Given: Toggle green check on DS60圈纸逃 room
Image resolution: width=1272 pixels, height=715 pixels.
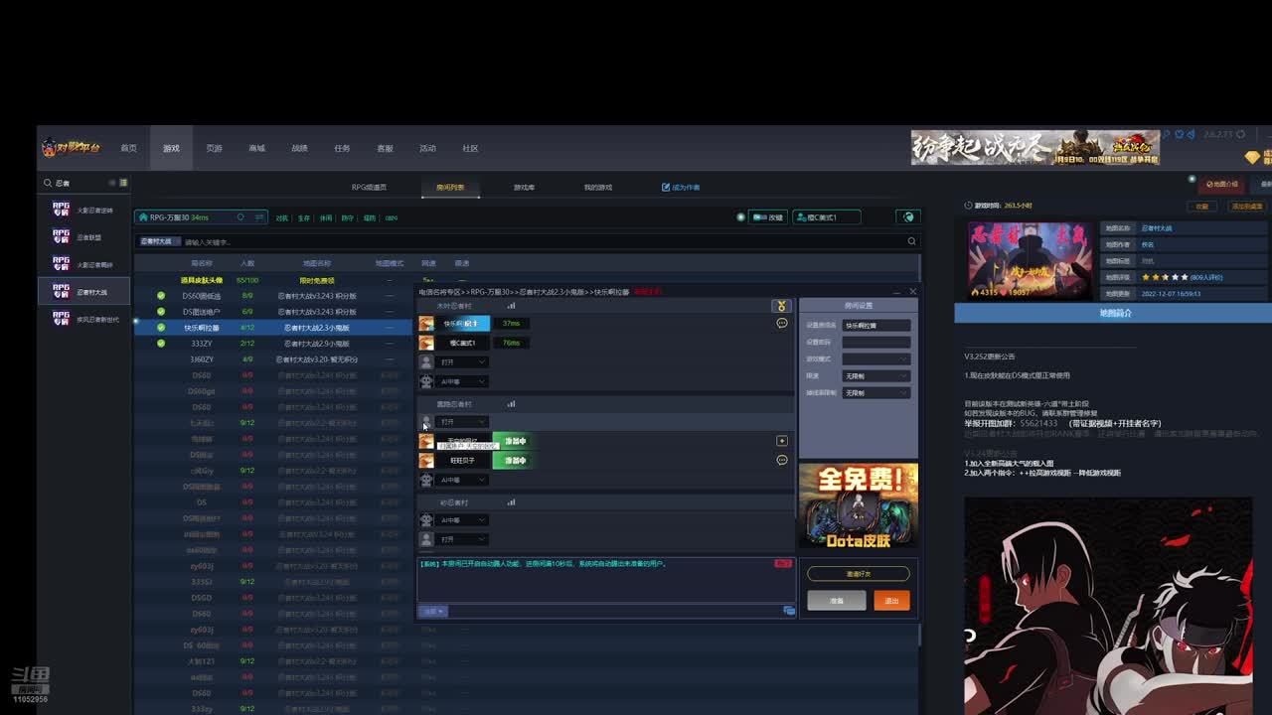Looking at the screenshot, I should click(161, 296).
